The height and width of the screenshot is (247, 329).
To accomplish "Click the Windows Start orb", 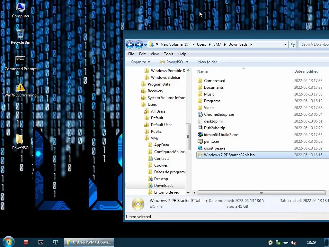I will (9, 242).
